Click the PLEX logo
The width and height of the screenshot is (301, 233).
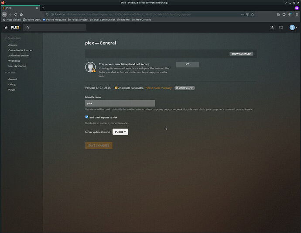click(15, 28)
